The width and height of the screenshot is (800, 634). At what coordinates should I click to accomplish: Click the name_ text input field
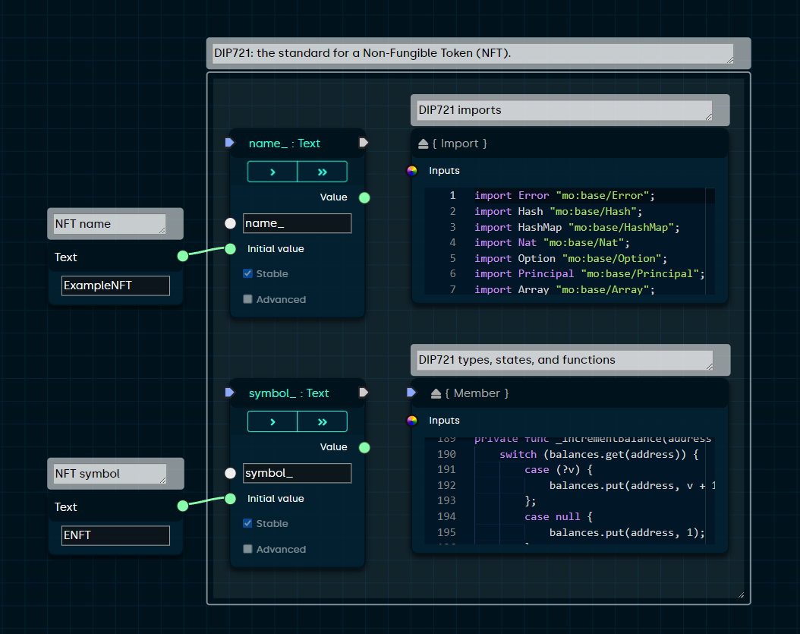[297, 223]
